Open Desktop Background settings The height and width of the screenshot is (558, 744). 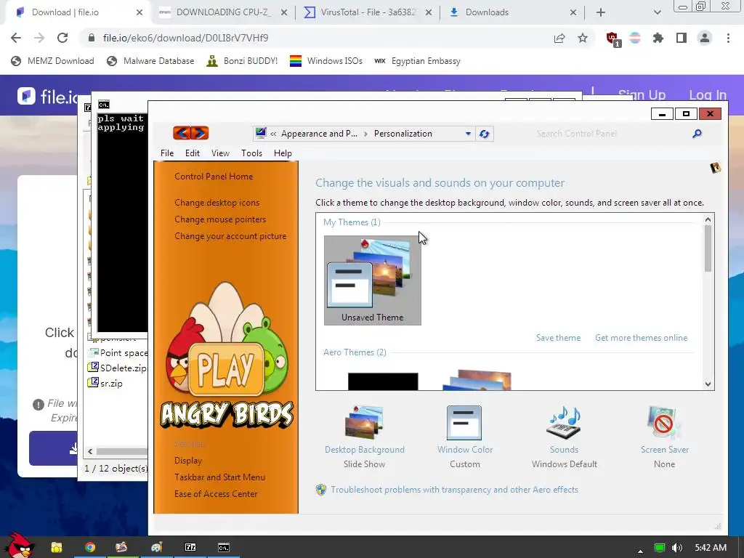365,437
